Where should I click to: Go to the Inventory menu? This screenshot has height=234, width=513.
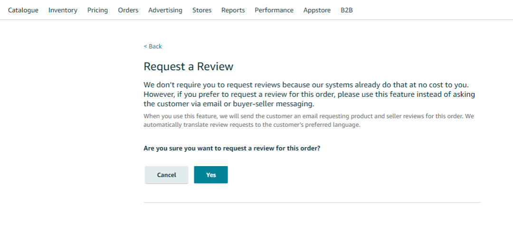(x=63, y=10)
